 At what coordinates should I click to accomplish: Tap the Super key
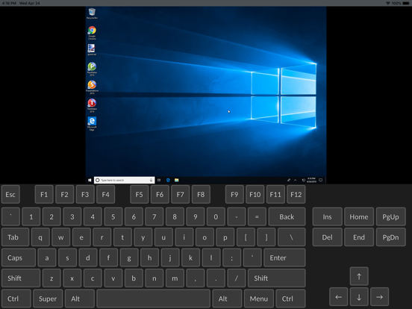tap(48, 299)
